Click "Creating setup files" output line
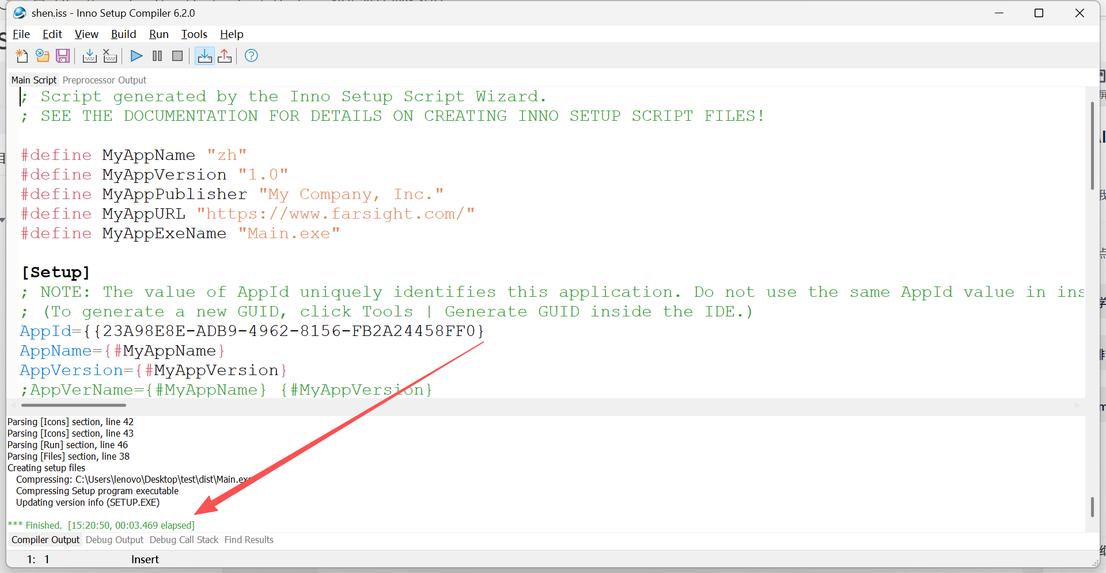This screenshot has height=573, width=1106. [46, 468]
